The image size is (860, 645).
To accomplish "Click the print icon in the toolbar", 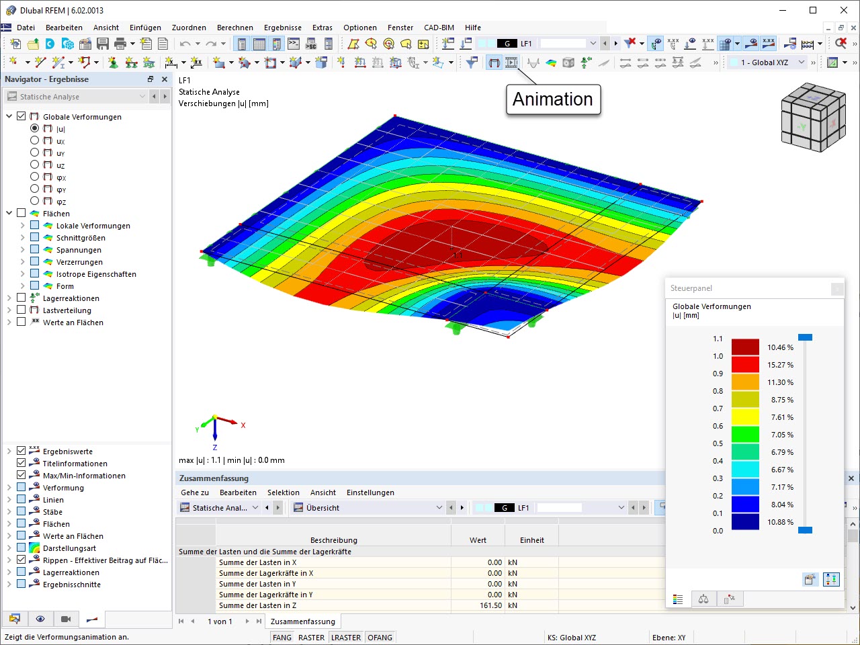I will point(120,44).
